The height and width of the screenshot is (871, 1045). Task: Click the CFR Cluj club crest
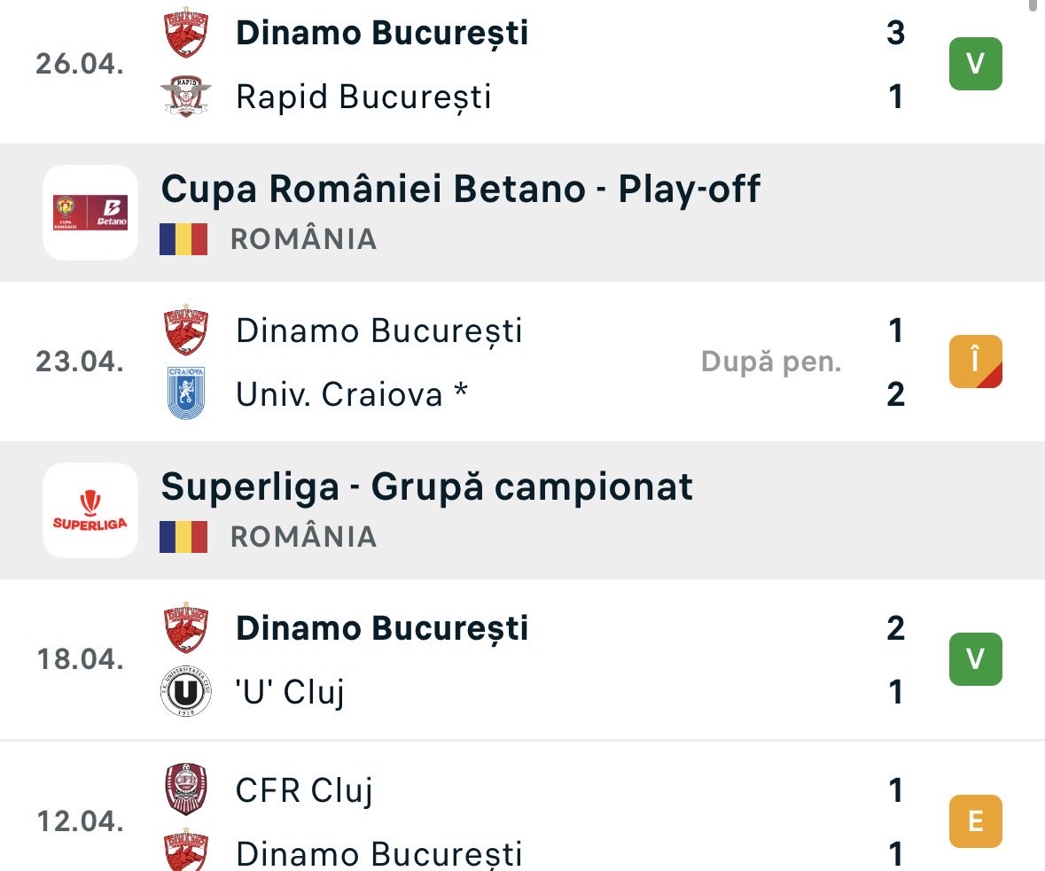click(186, 789)
